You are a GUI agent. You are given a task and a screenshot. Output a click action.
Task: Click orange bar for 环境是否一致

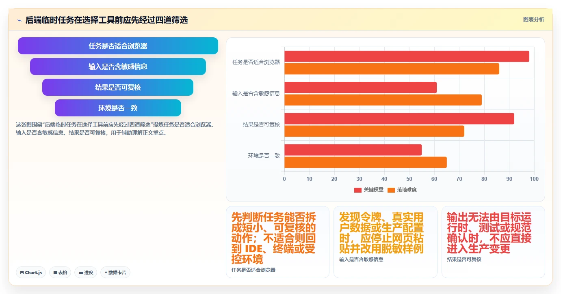(366, 163)
